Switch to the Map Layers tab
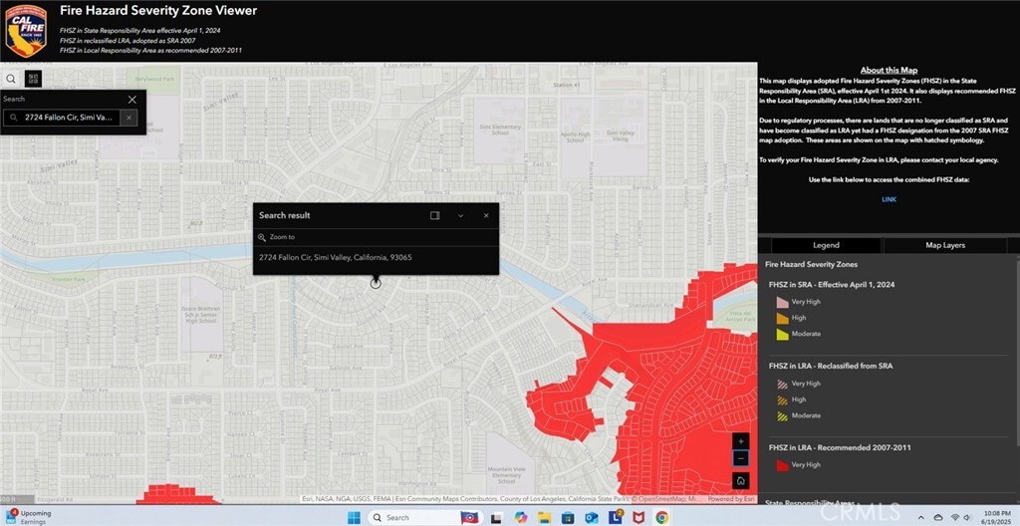This screenshot has height=526, width=1020. (x=945, y=245)
